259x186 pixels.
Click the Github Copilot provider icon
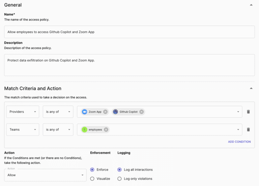115,112
